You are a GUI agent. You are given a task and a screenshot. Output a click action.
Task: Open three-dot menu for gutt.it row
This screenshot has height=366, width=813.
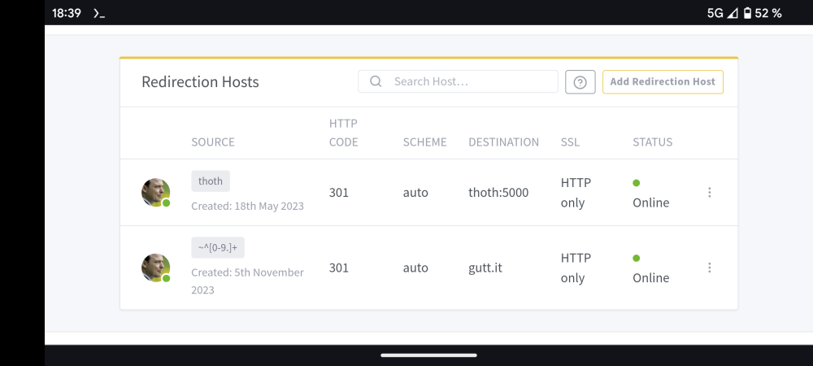click(709, 268)
